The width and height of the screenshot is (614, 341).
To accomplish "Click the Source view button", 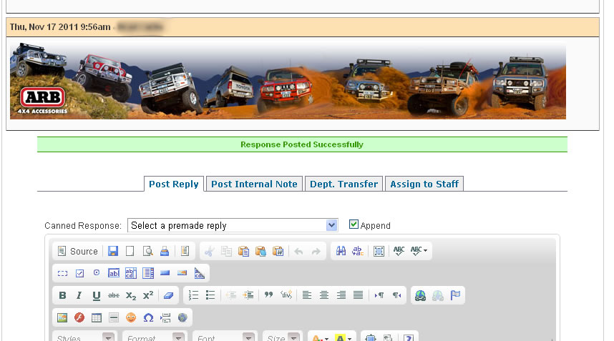I will (x=77, y=251).
